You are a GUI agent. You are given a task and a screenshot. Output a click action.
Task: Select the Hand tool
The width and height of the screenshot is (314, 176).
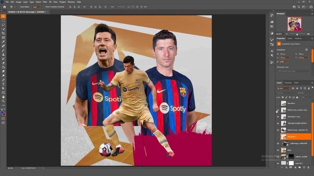coord(3,97)
